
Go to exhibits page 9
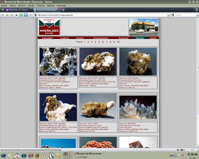(114, 42)
